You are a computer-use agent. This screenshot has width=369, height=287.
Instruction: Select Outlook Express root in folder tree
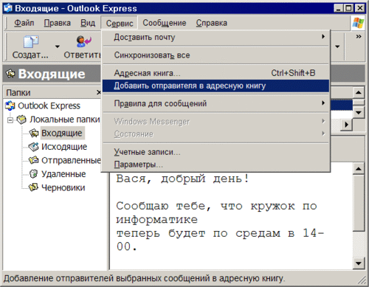[49, 106]
